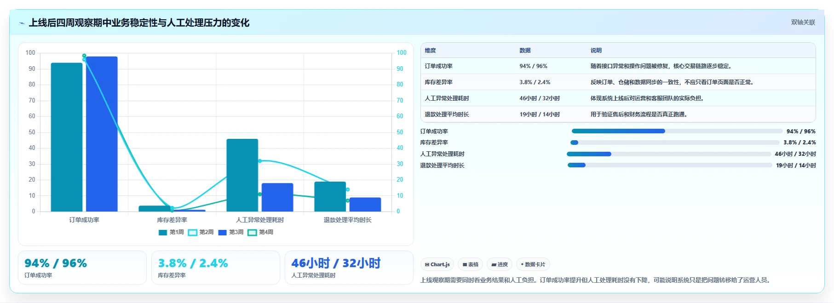This screenshot has width=834, height=303.
Task: Click the 进度 tag chip
Action: [500, 264]
